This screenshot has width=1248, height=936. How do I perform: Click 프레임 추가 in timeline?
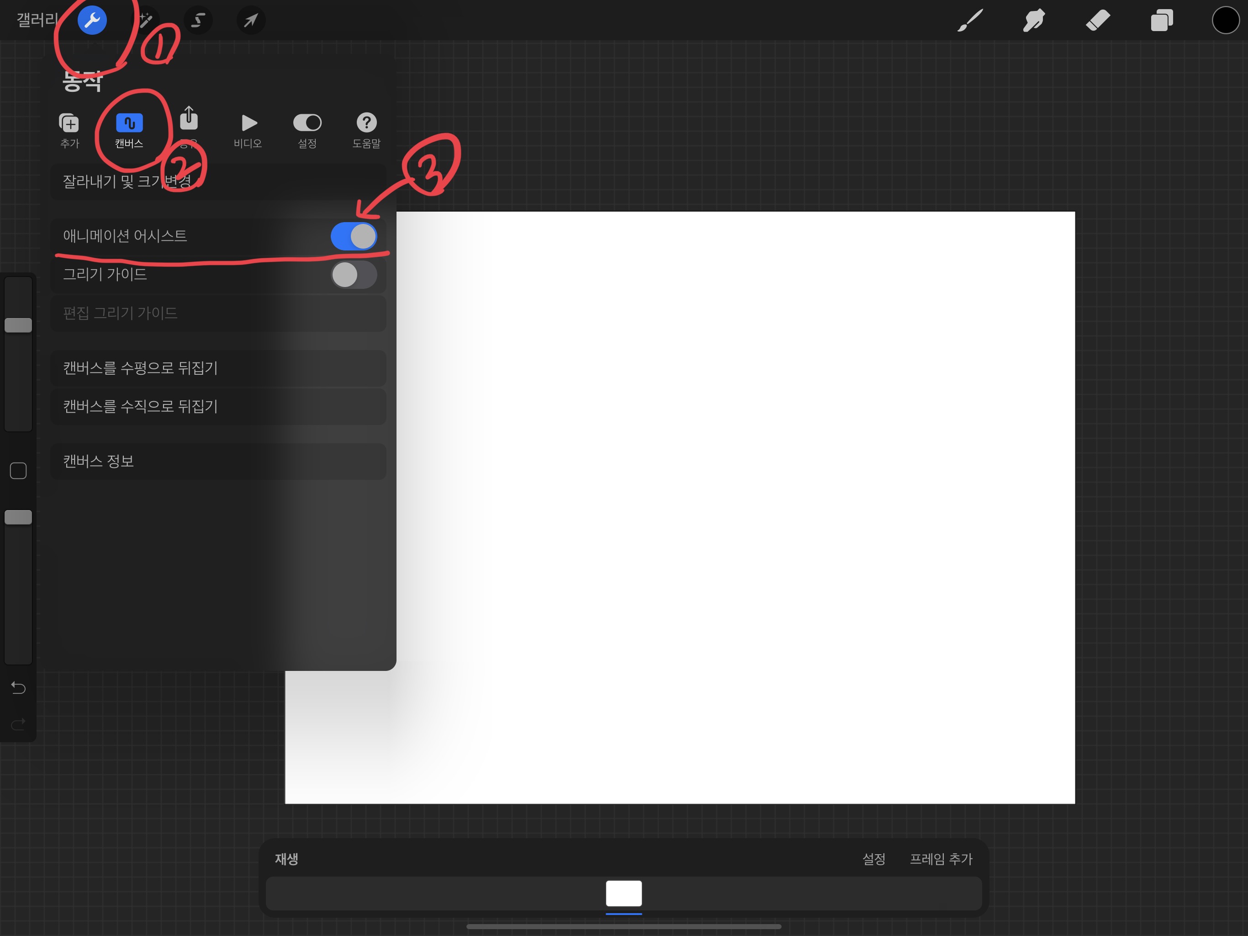pos(941,859)
